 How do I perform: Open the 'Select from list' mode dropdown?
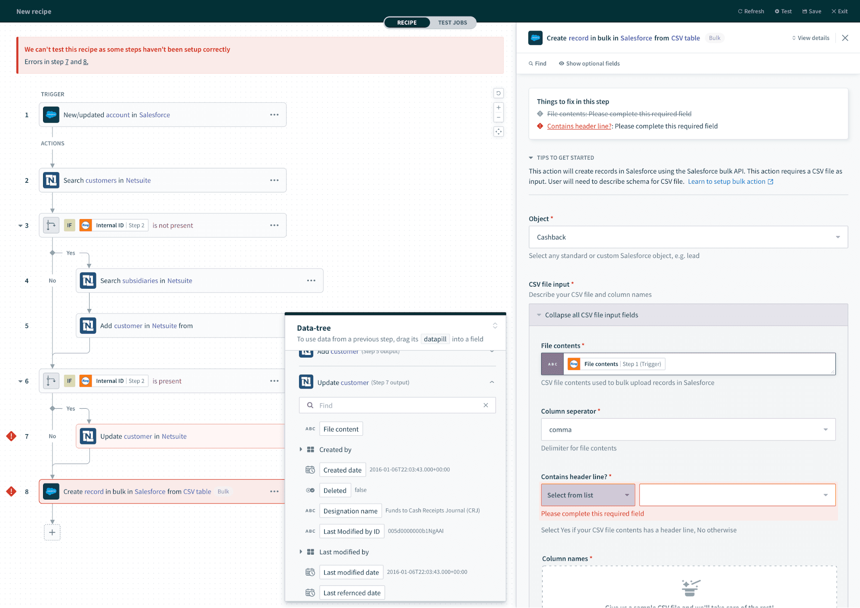click(588, 495)
